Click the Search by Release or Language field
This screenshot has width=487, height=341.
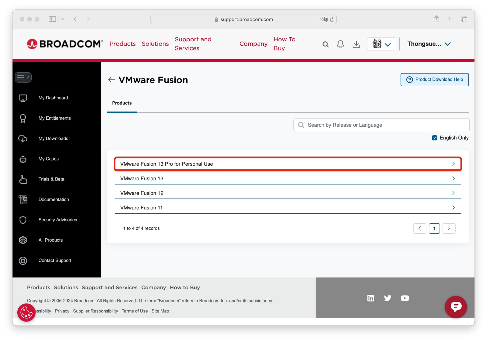pyautogui.click(x=381, y=125)
